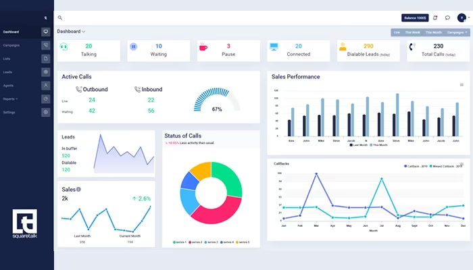
Task: Toggle series-1 in Status of Calls legend
Action: (180, 242)
